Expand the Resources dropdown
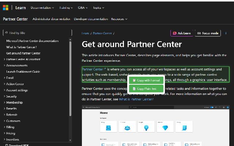This screenshot has height=146, width=234. point(119,19)
